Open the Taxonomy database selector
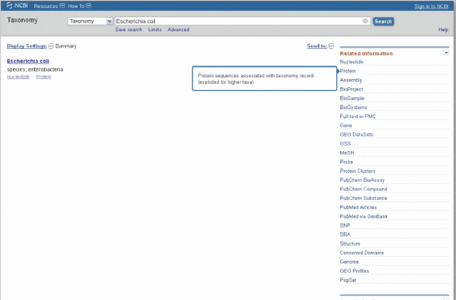This screenshot has height=300, width=456. tap(90, 21)
